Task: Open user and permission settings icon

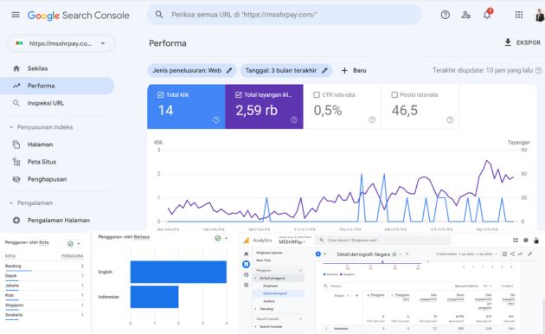Action: tap(465, 15)
